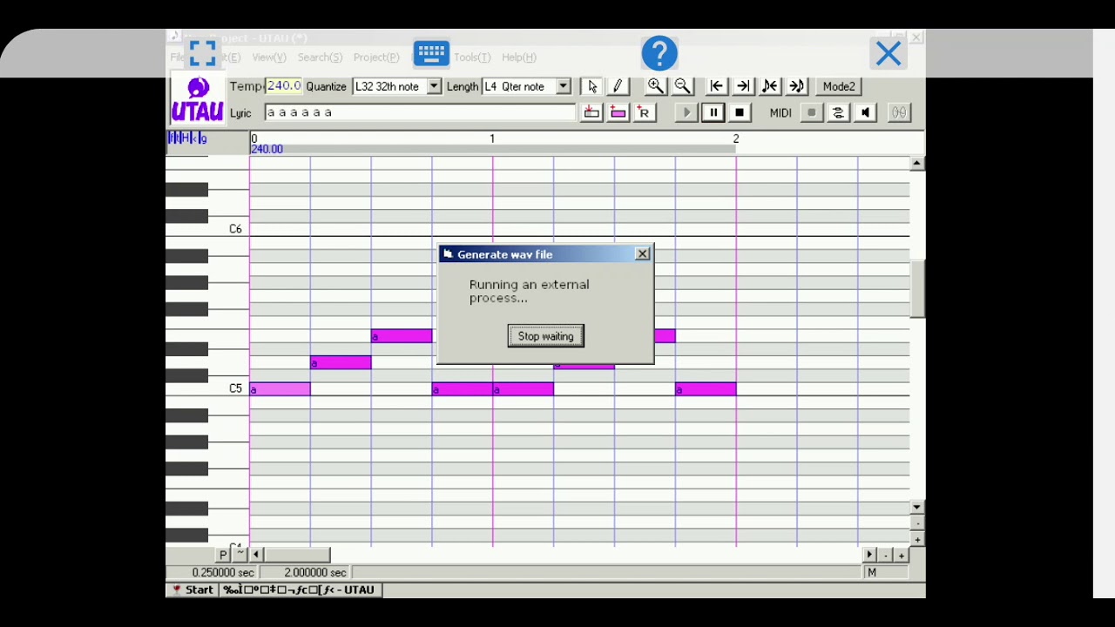This screenshot has height=627, width=1115.
Task: Close the remote session with blue X
Action: click(889, 54)
